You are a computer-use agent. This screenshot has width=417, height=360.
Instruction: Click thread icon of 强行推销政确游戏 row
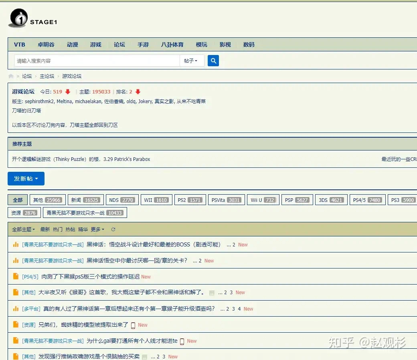16,356
